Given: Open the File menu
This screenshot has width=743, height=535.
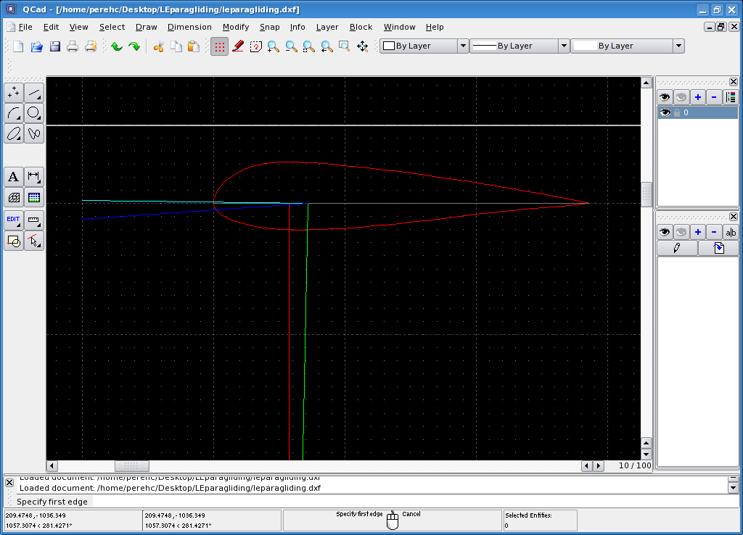Looking at the screenshot, I should [x=25, y=27].
